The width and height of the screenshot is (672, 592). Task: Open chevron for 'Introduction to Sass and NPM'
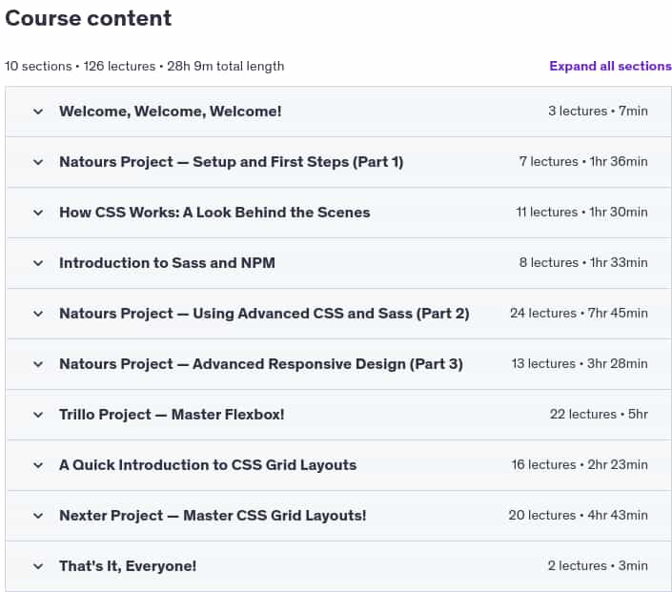38,263
